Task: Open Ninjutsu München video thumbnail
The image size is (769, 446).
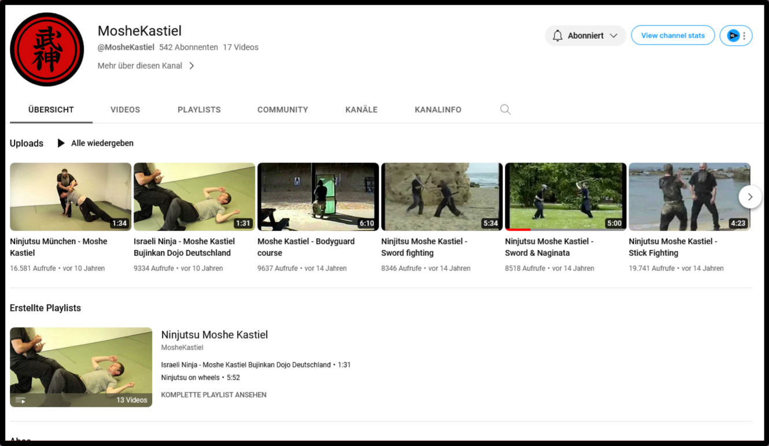Action: pyautogui.click(x=71, y=197)
